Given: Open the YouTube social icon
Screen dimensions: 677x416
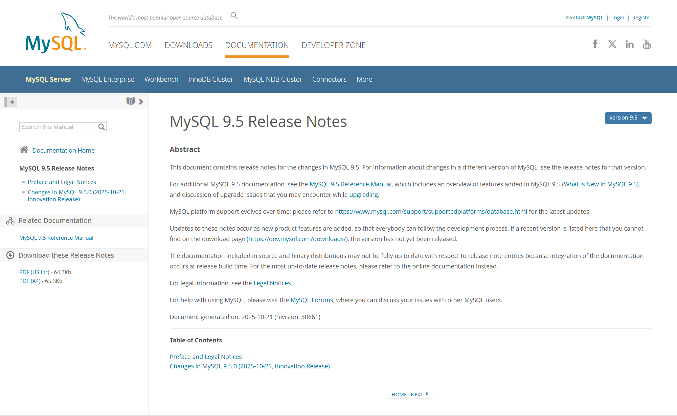Looking at the screenshot, I should click(647, 44).
